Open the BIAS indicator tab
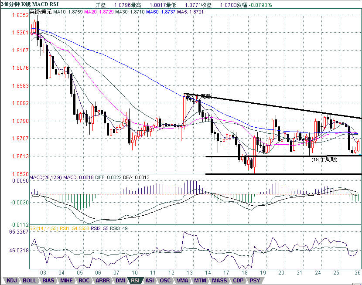Image resolution: width=362 pixels, height=285 pixels. pos(48,280)
